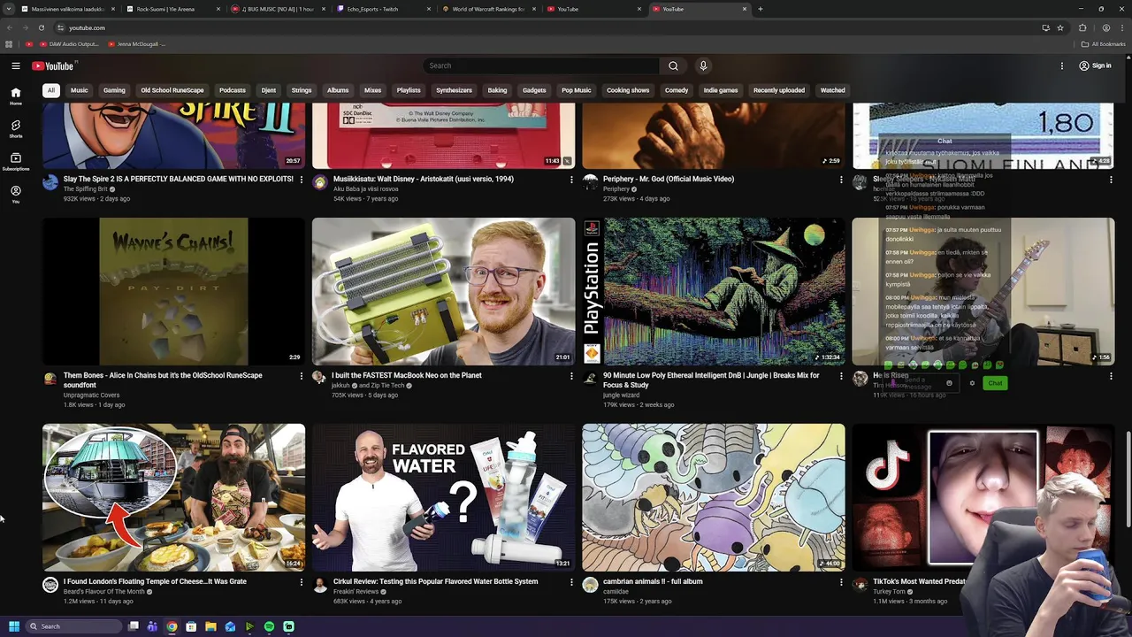The width and height of the screenshot is (1132, 637).
Task: Click the YouTube logo
Action: pyautogui.click(x=53, y=65)
